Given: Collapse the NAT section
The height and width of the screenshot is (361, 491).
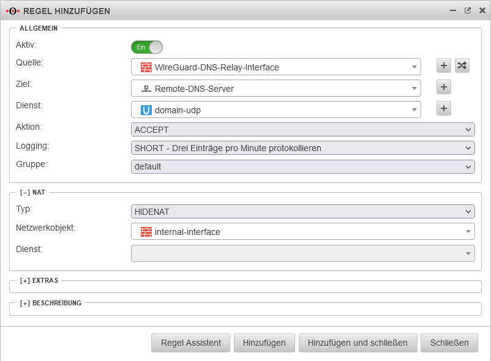Looking at the screenshot, I should 25,192.
